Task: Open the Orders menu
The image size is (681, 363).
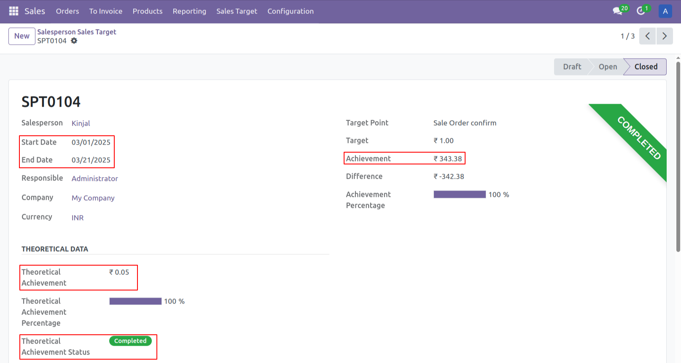Action: (x=67, y=11)
